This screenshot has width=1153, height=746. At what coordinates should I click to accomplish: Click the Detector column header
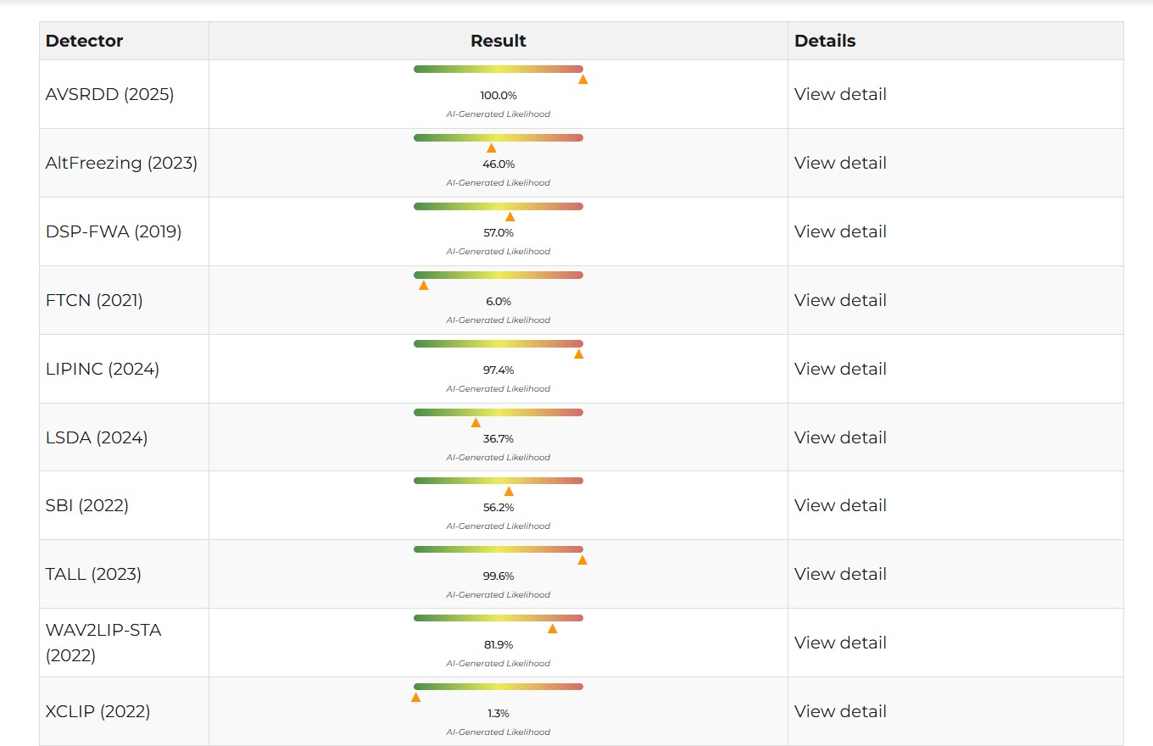click(85, 41)
